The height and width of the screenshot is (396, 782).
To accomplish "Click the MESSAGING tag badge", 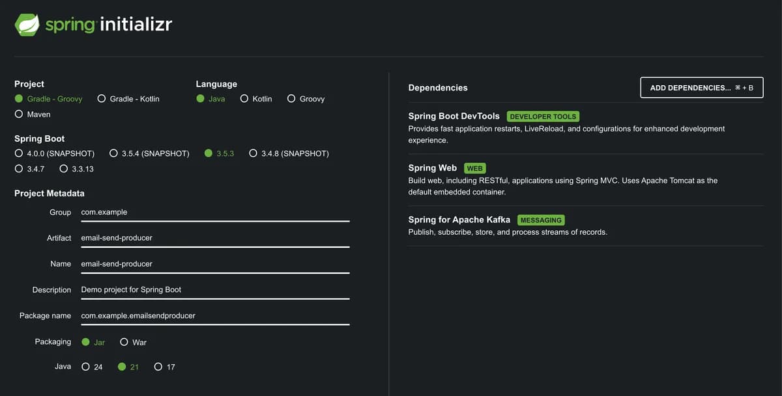I will 541,220.
